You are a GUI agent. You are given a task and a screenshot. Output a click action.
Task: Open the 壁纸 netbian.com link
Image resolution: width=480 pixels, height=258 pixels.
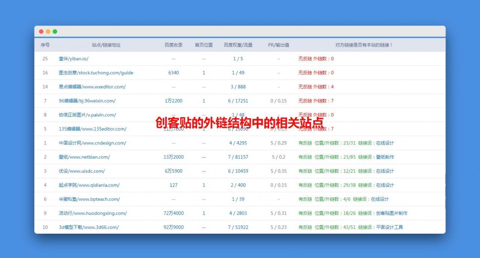[84, 157]
